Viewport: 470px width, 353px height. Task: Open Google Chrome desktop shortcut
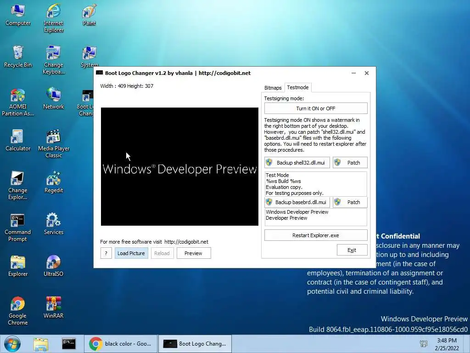(18, 311)
